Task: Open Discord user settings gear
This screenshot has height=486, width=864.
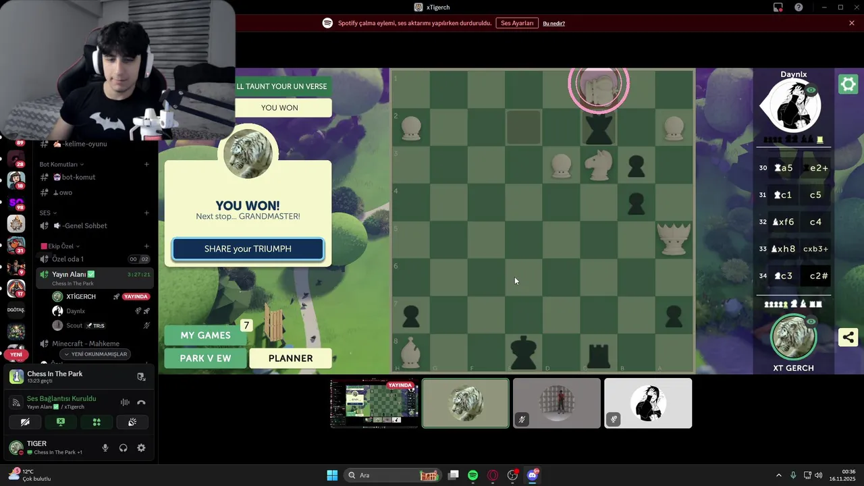Action: [141, 448]
